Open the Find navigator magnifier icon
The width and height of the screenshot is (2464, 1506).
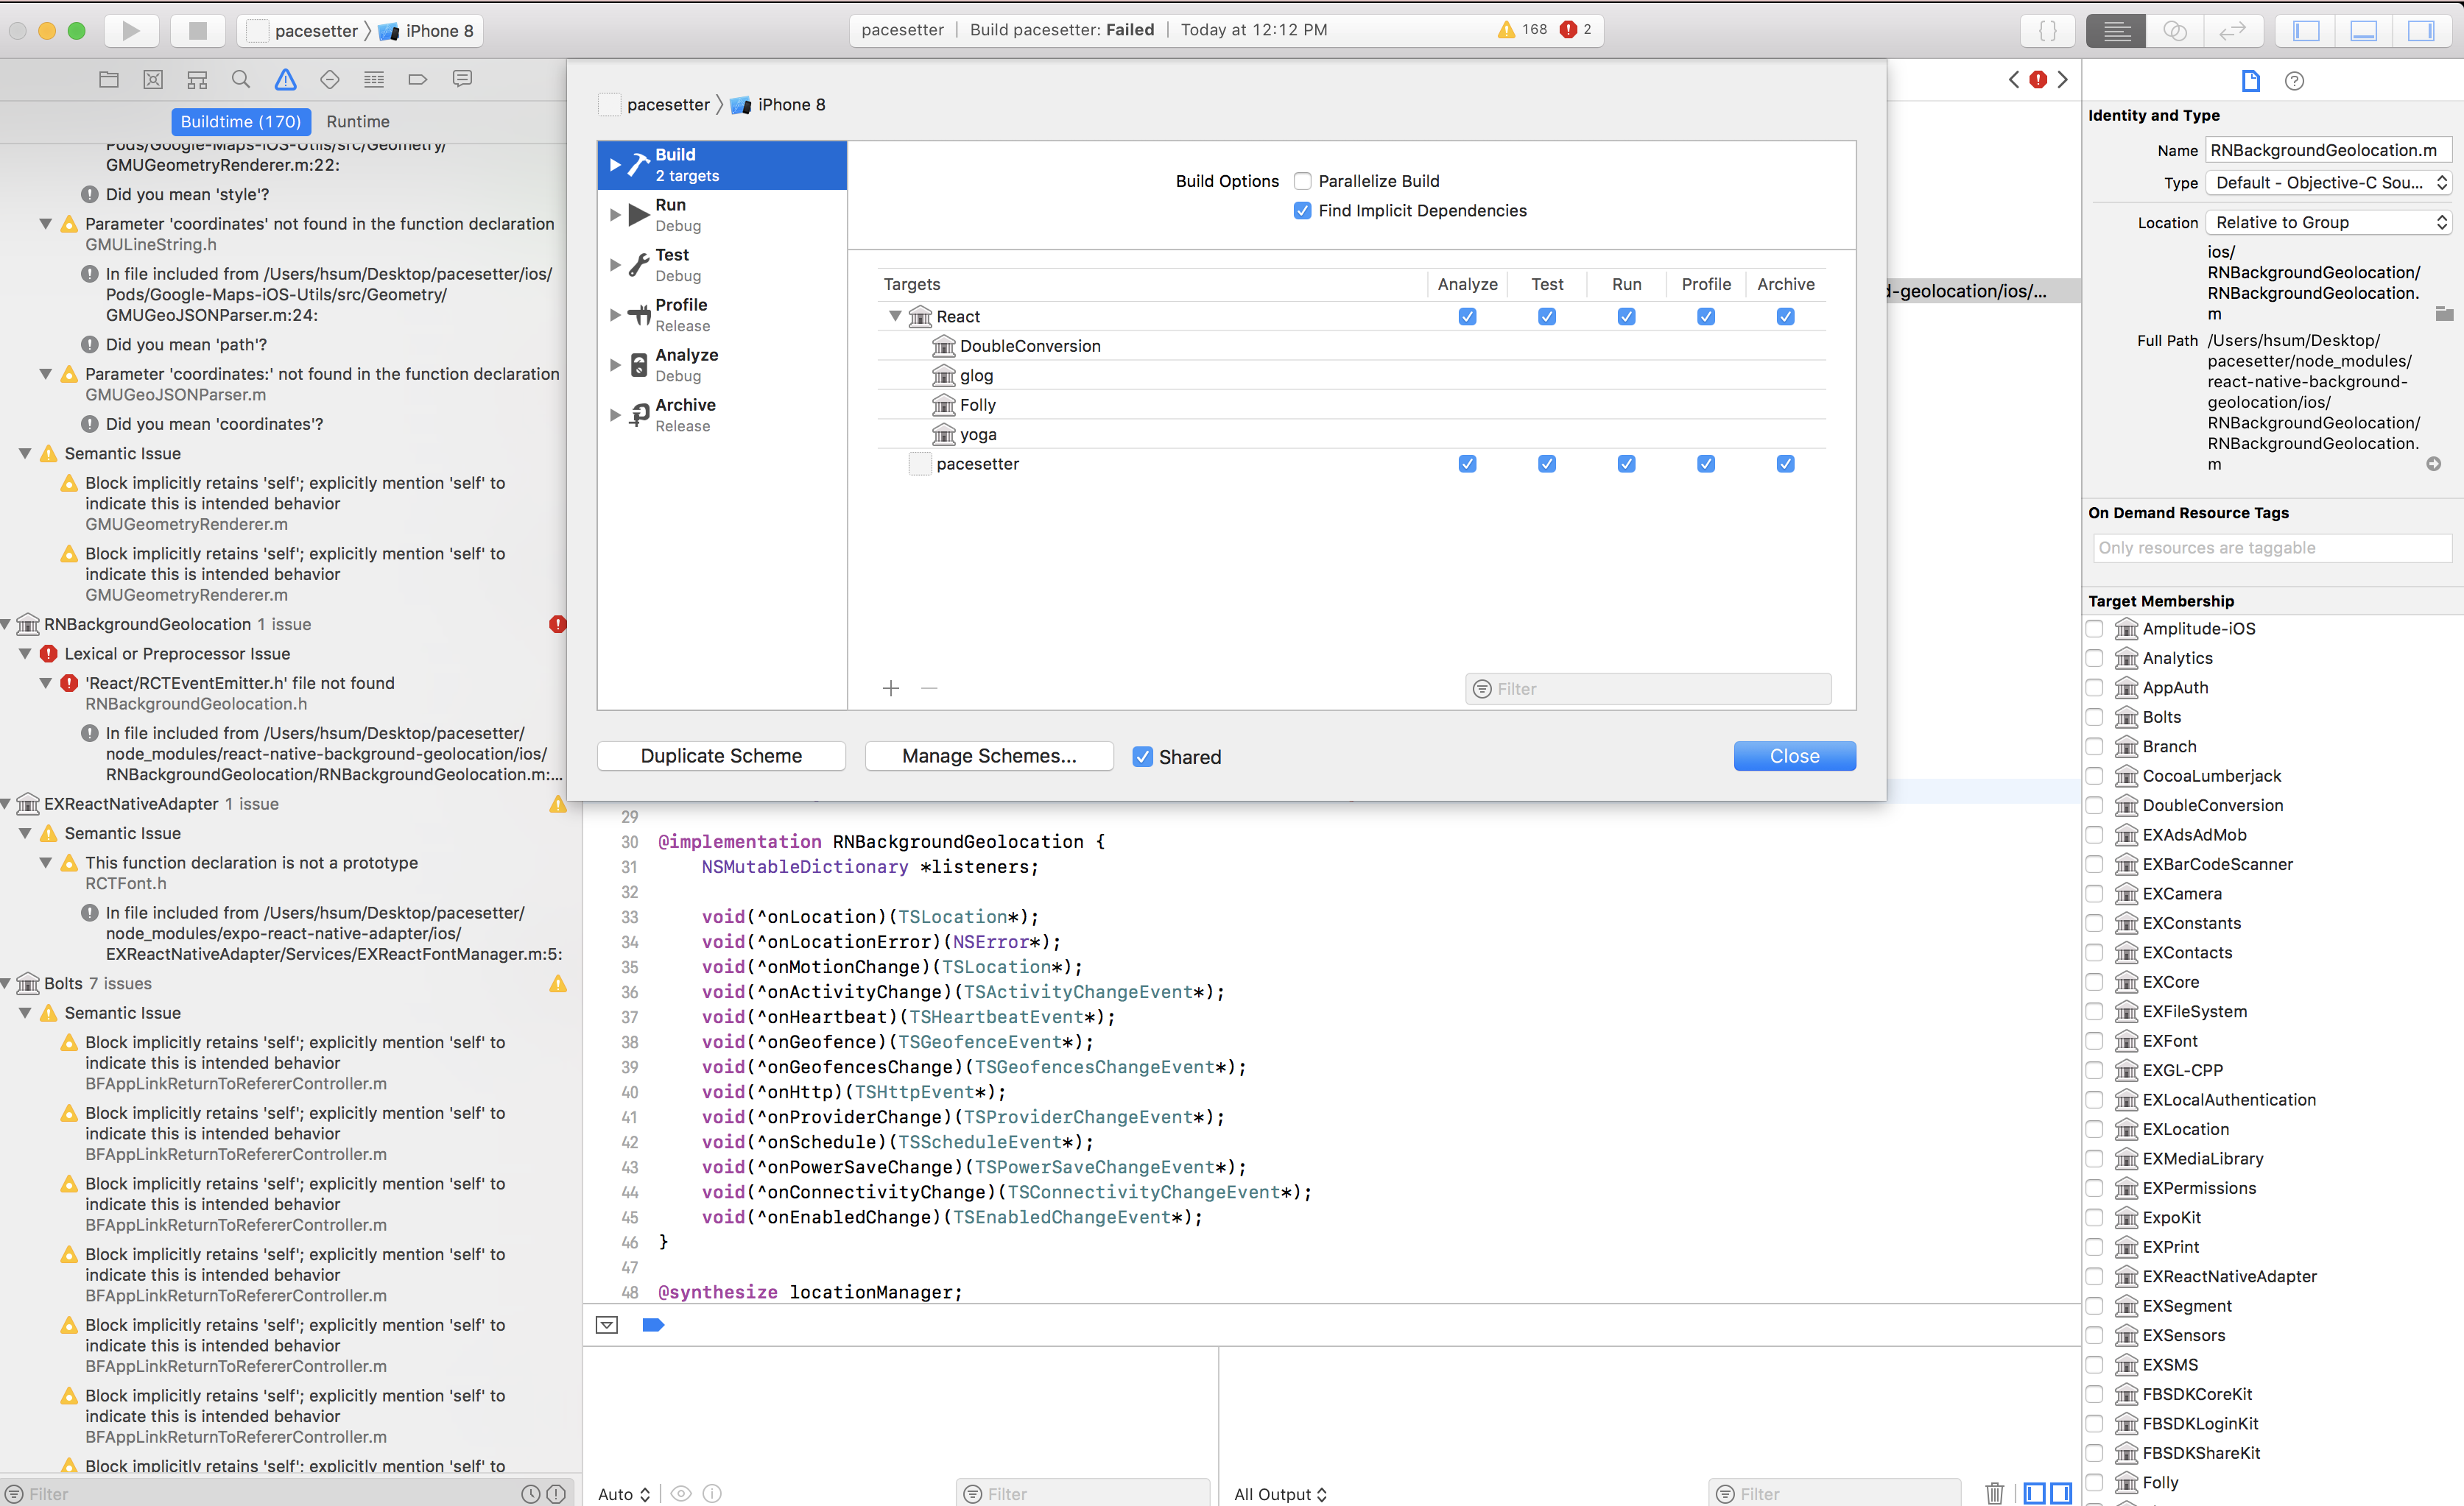pos(241,79)
